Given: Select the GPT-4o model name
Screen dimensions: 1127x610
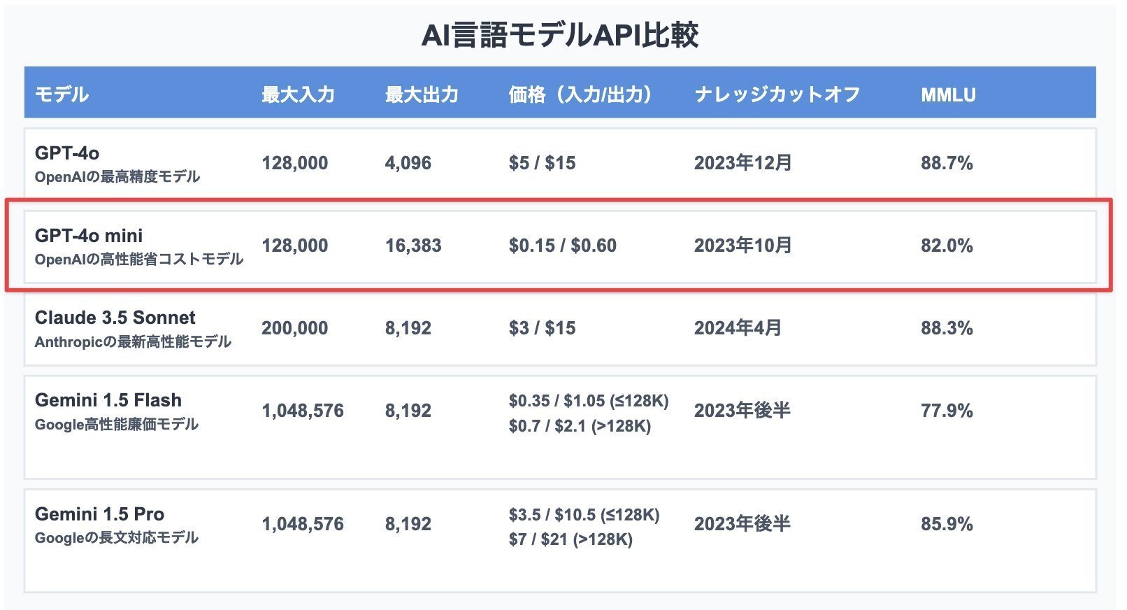Looking at the screenshot, I should click(67, 152).
